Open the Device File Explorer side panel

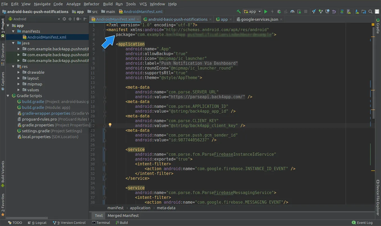(378, 197)
